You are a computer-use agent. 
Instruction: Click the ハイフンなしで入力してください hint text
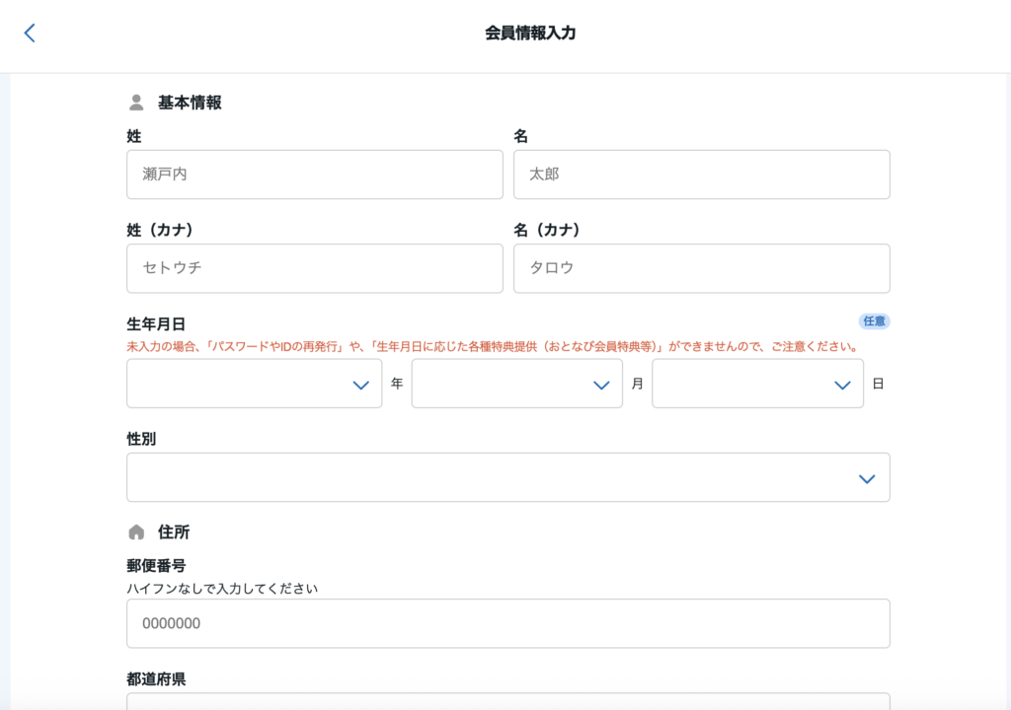pos(222,589)
